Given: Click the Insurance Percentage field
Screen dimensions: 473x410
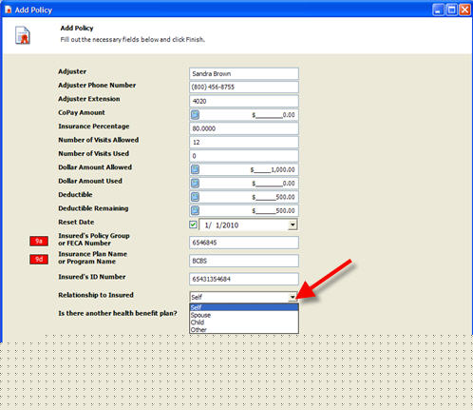Looking at the screenshot, I should click(244, 128).
